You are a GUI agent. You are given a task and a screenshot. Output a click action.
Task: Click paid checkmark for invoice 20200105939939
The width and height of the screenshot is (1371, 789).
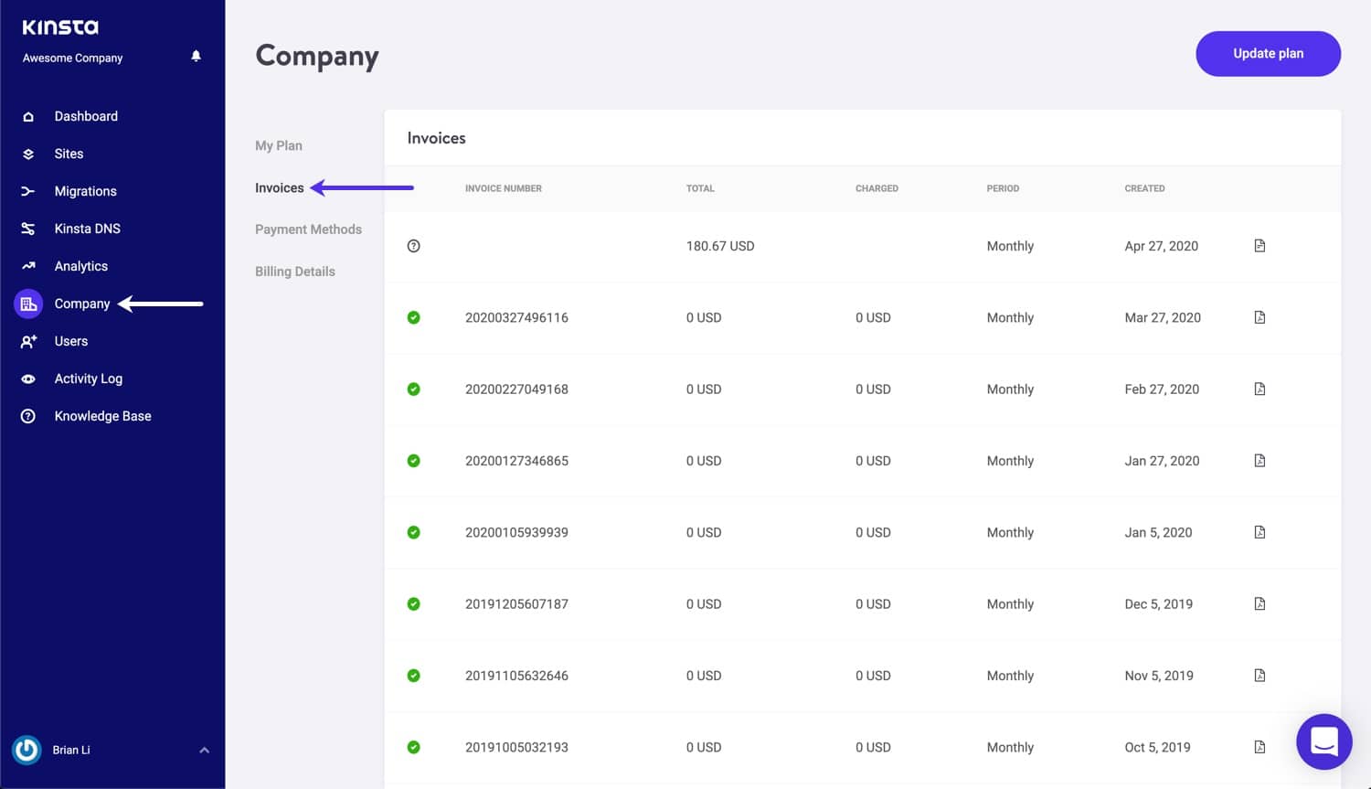click(x=414, y=532)
